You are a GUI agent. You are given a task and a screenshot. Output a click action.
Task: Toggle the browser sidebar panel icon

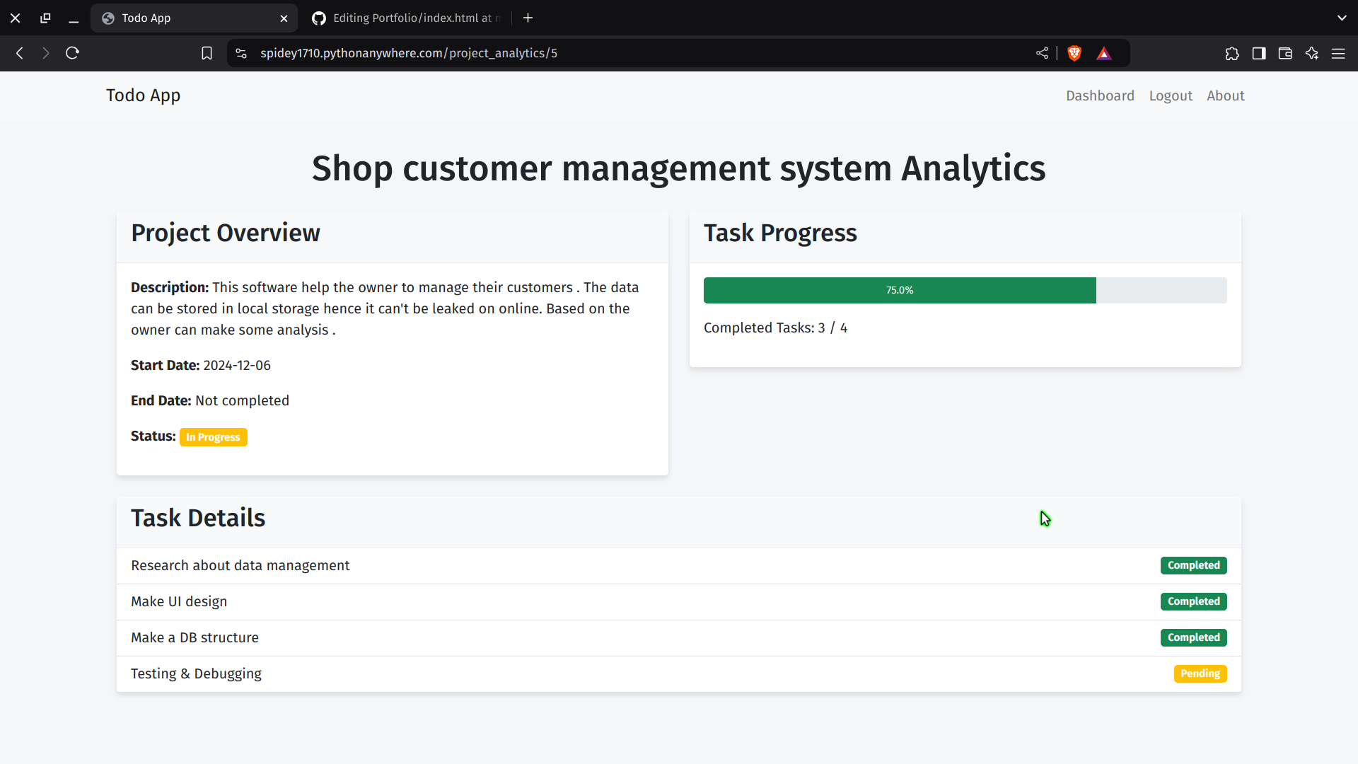(1259, 53)
